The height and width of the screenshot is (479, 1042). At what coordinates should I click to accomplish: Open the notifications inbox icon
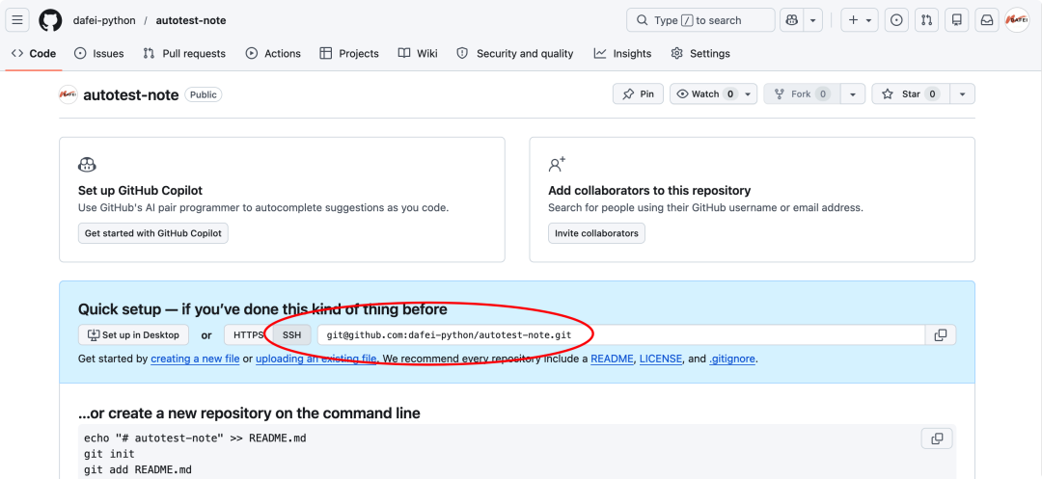point(987,20)
